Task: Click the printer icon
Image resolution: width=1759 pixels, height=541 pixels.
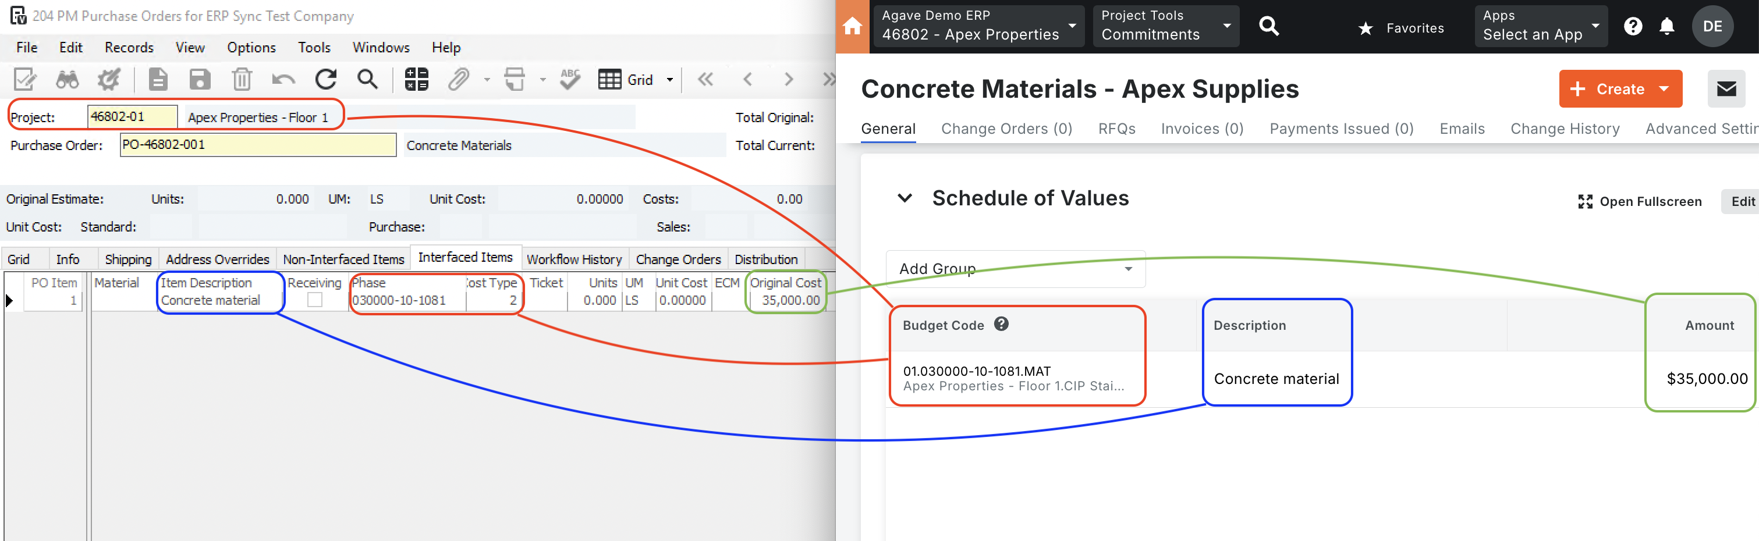Action: (x=515, y=80)
